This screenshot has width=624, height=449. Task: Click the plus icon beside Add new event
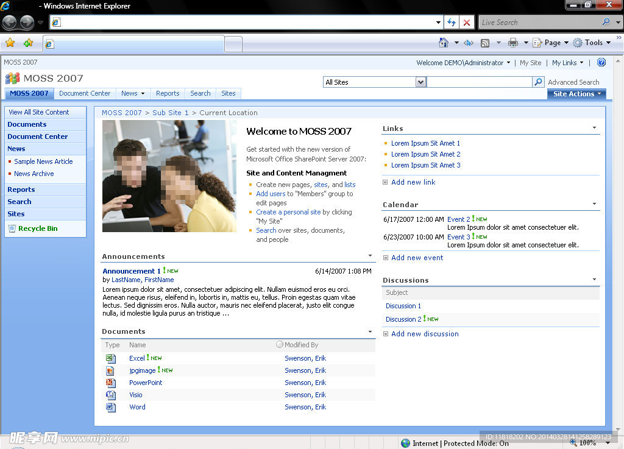coord(385,258)
